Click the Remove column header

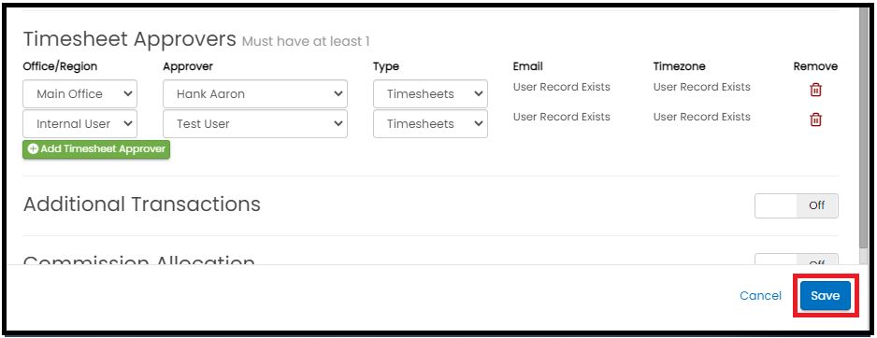[815, 66]
